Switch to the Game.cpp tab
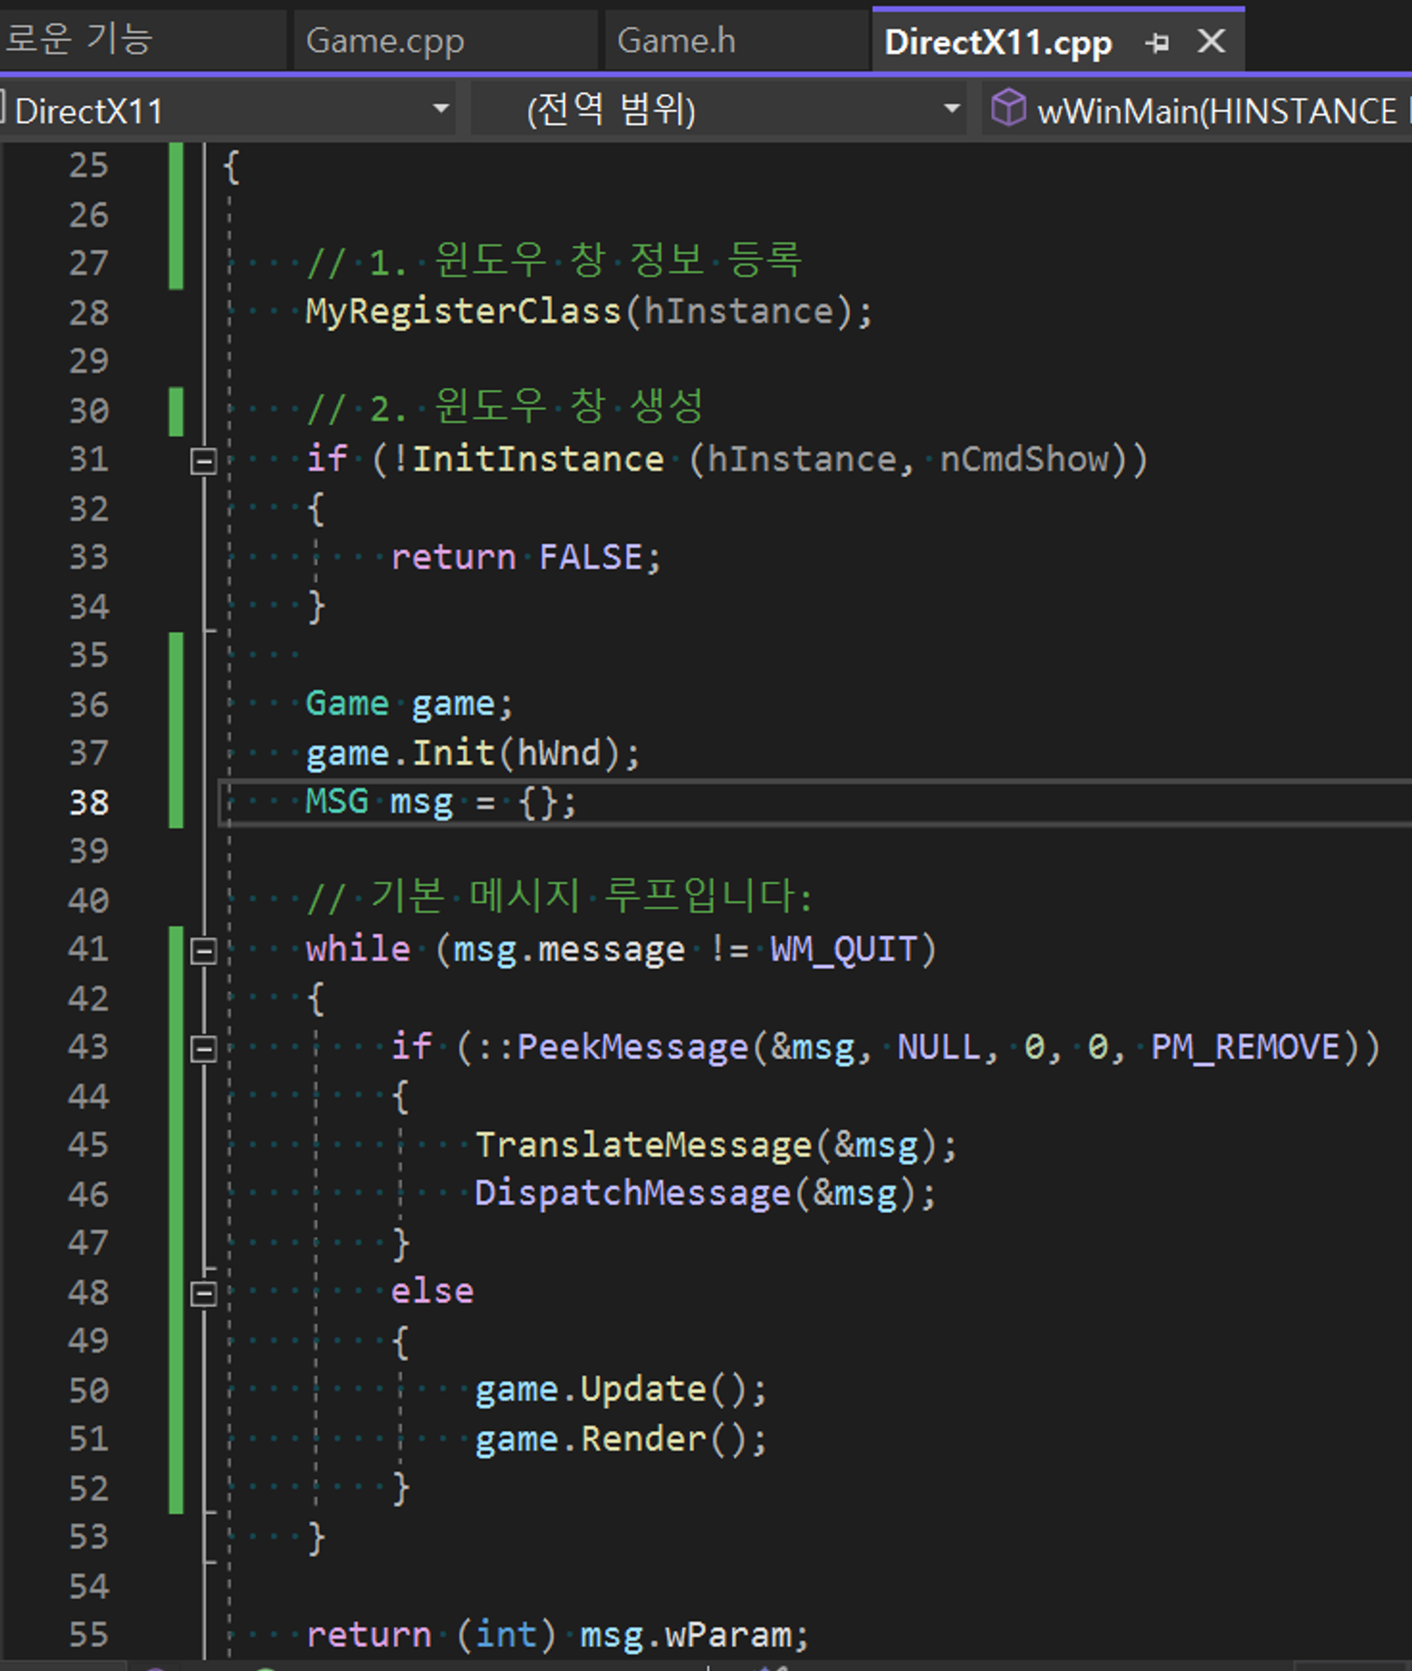Image resolution: width=1412 pixels, height=1671 pixels. click(x=385, y=41)
